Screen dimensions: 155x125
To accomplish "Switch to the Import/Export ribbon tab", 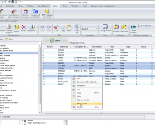I will [x=43, y=6].
